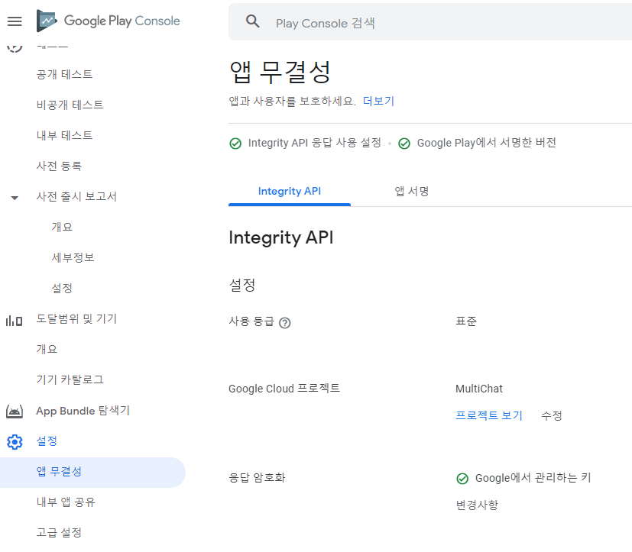Open 고급 설정 in the sidebar

60,533
